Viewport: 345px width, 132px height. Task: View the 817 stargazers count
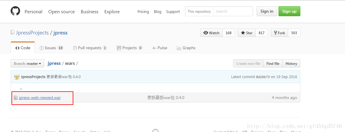262,33
